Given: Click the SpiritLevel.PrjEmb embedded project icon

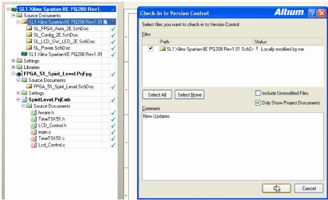Looking at the screenshot, I should tap(24, 100).
